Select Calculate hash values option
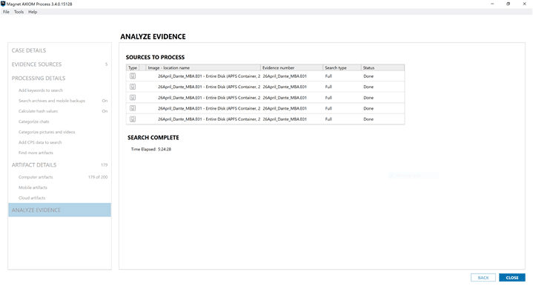533x286 pixels. 38,111
